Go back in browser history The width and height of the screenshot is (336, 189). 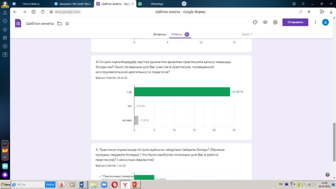pyautogui.click(x=15, y=12)
